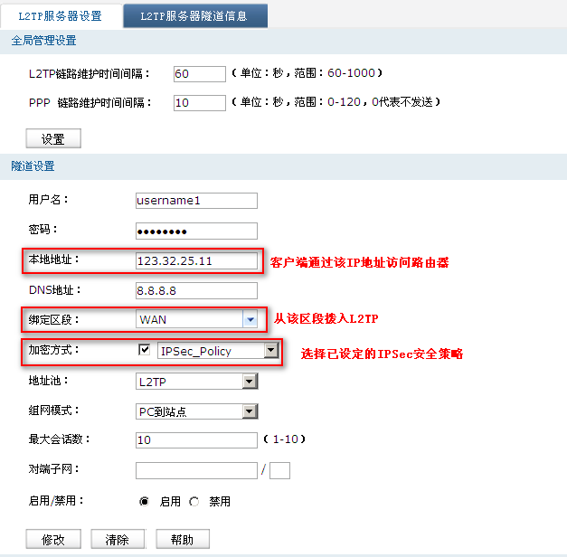
Task: Click the 对端子网 address input field
Action: click(196, 470)
